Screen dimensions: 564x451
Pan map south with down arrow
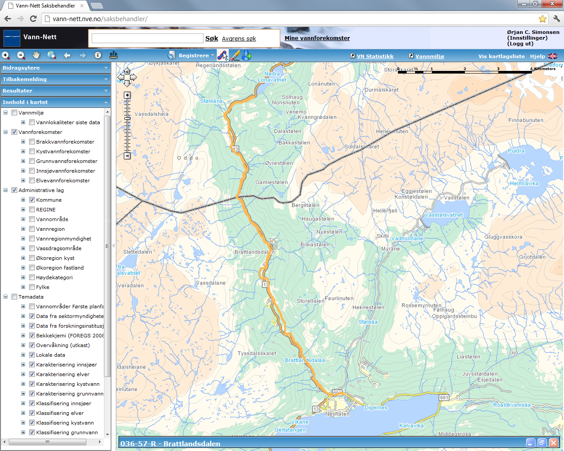click(127, 83)
